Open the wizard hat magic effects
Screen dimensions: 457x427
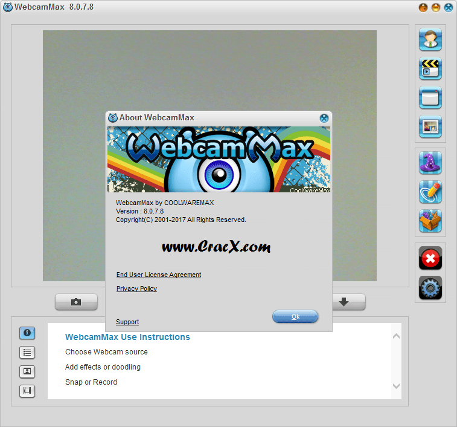(x=430, y=163)
